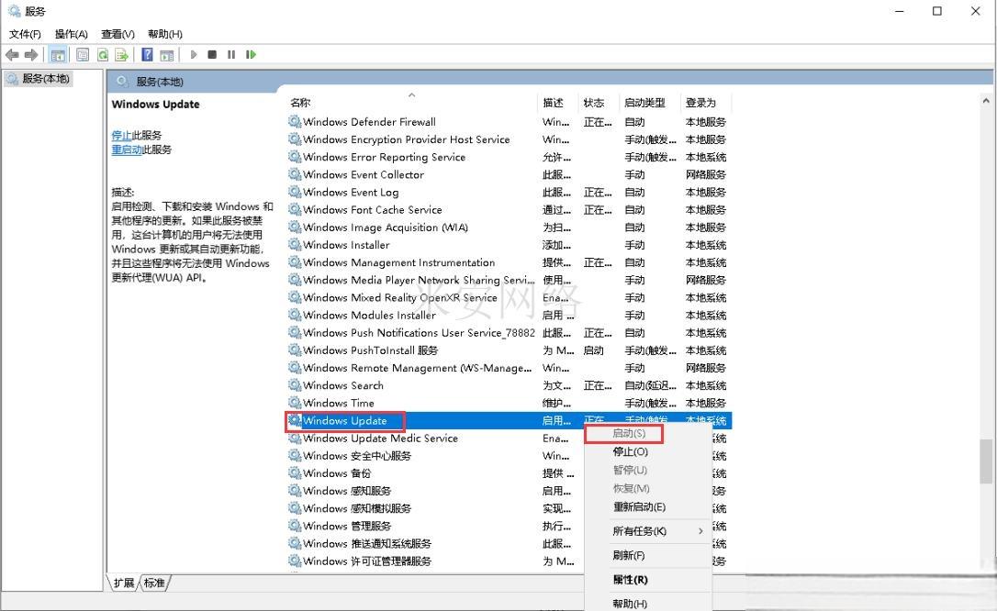Click the gear icon of Windows Font Cache Service
Screen dimensions: 997x611
click(295, 209)
